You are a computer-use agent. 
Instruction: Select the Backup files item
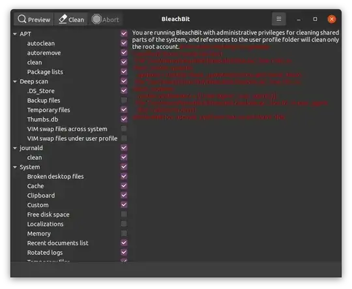pyautogui.click(x=44, y=100)
